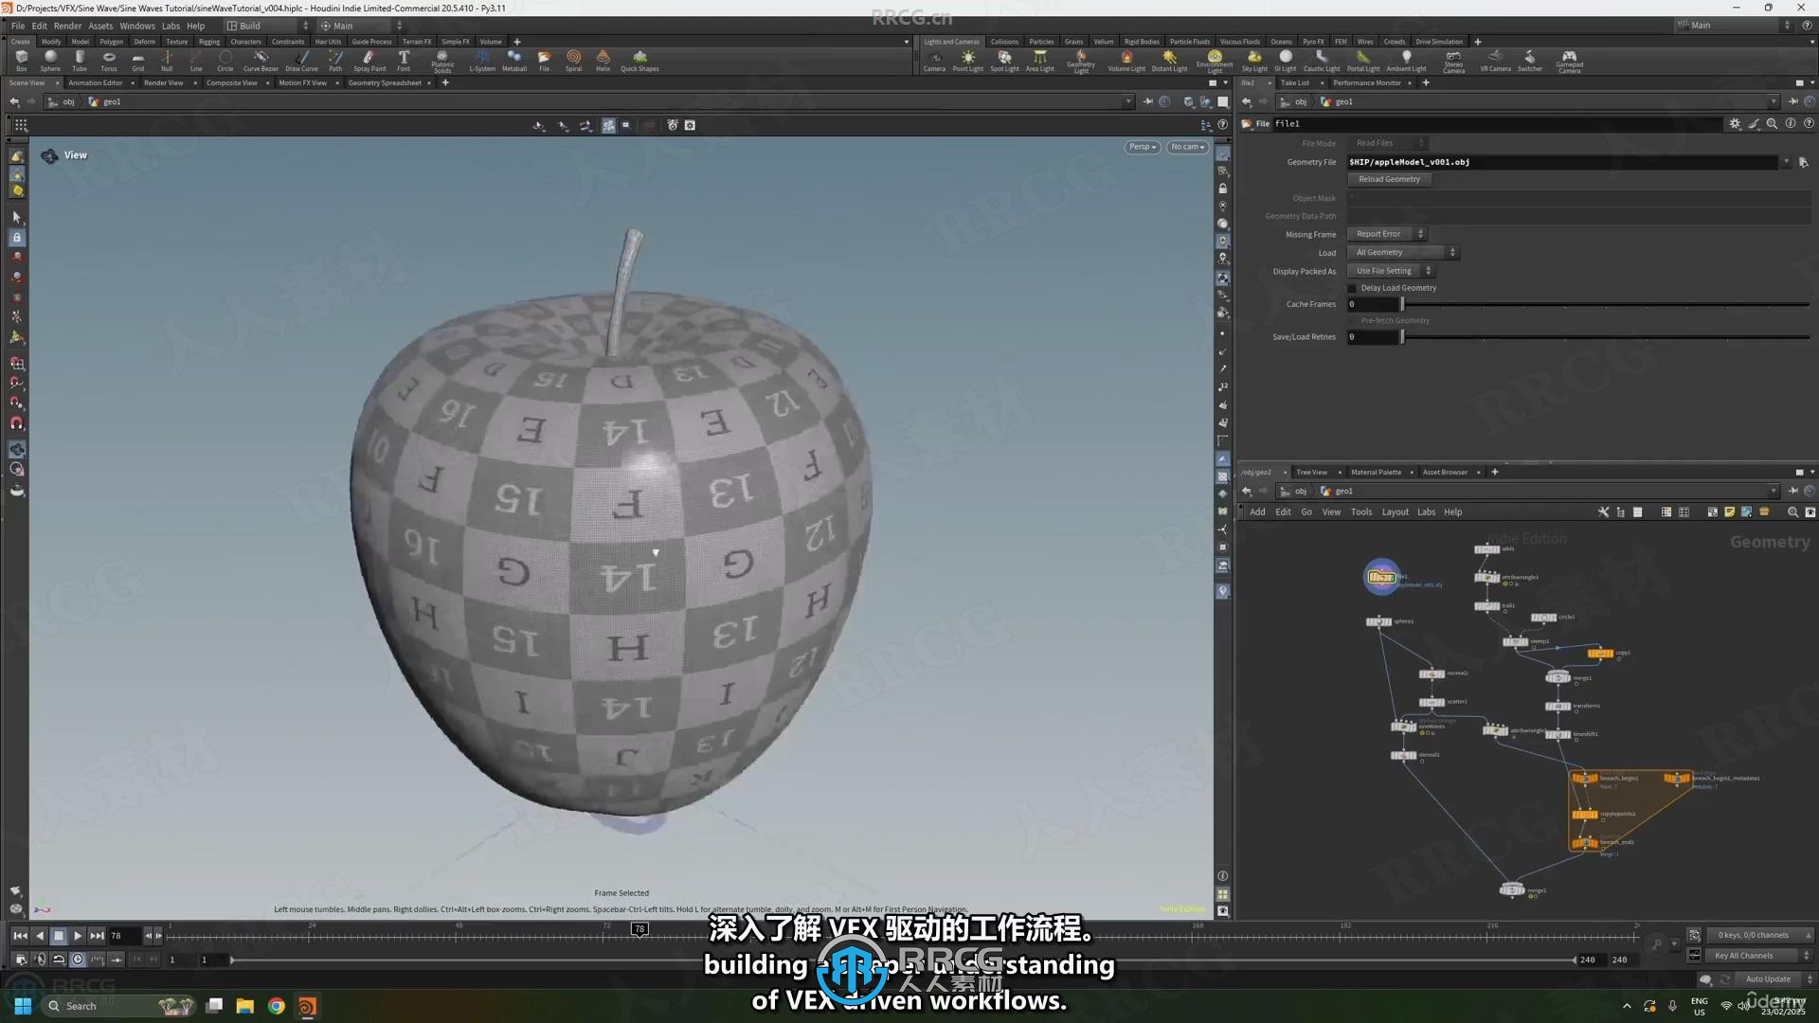Select the Curve Bezier tool
This screenshot has height=1023, width=1819.
(x=261, y=61)
